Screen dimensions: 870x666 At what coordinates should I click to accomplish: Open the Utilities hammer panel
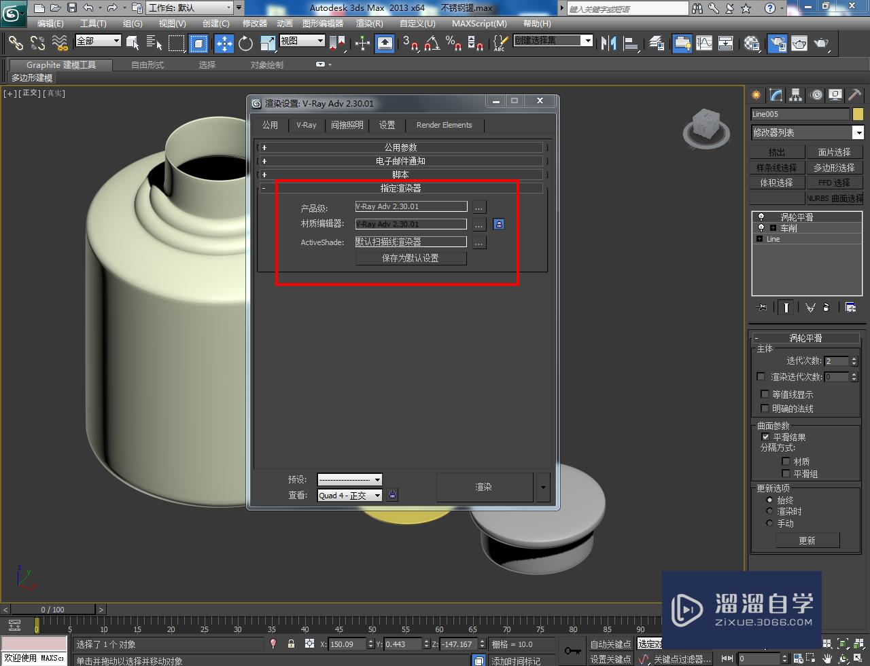point(855,95)
